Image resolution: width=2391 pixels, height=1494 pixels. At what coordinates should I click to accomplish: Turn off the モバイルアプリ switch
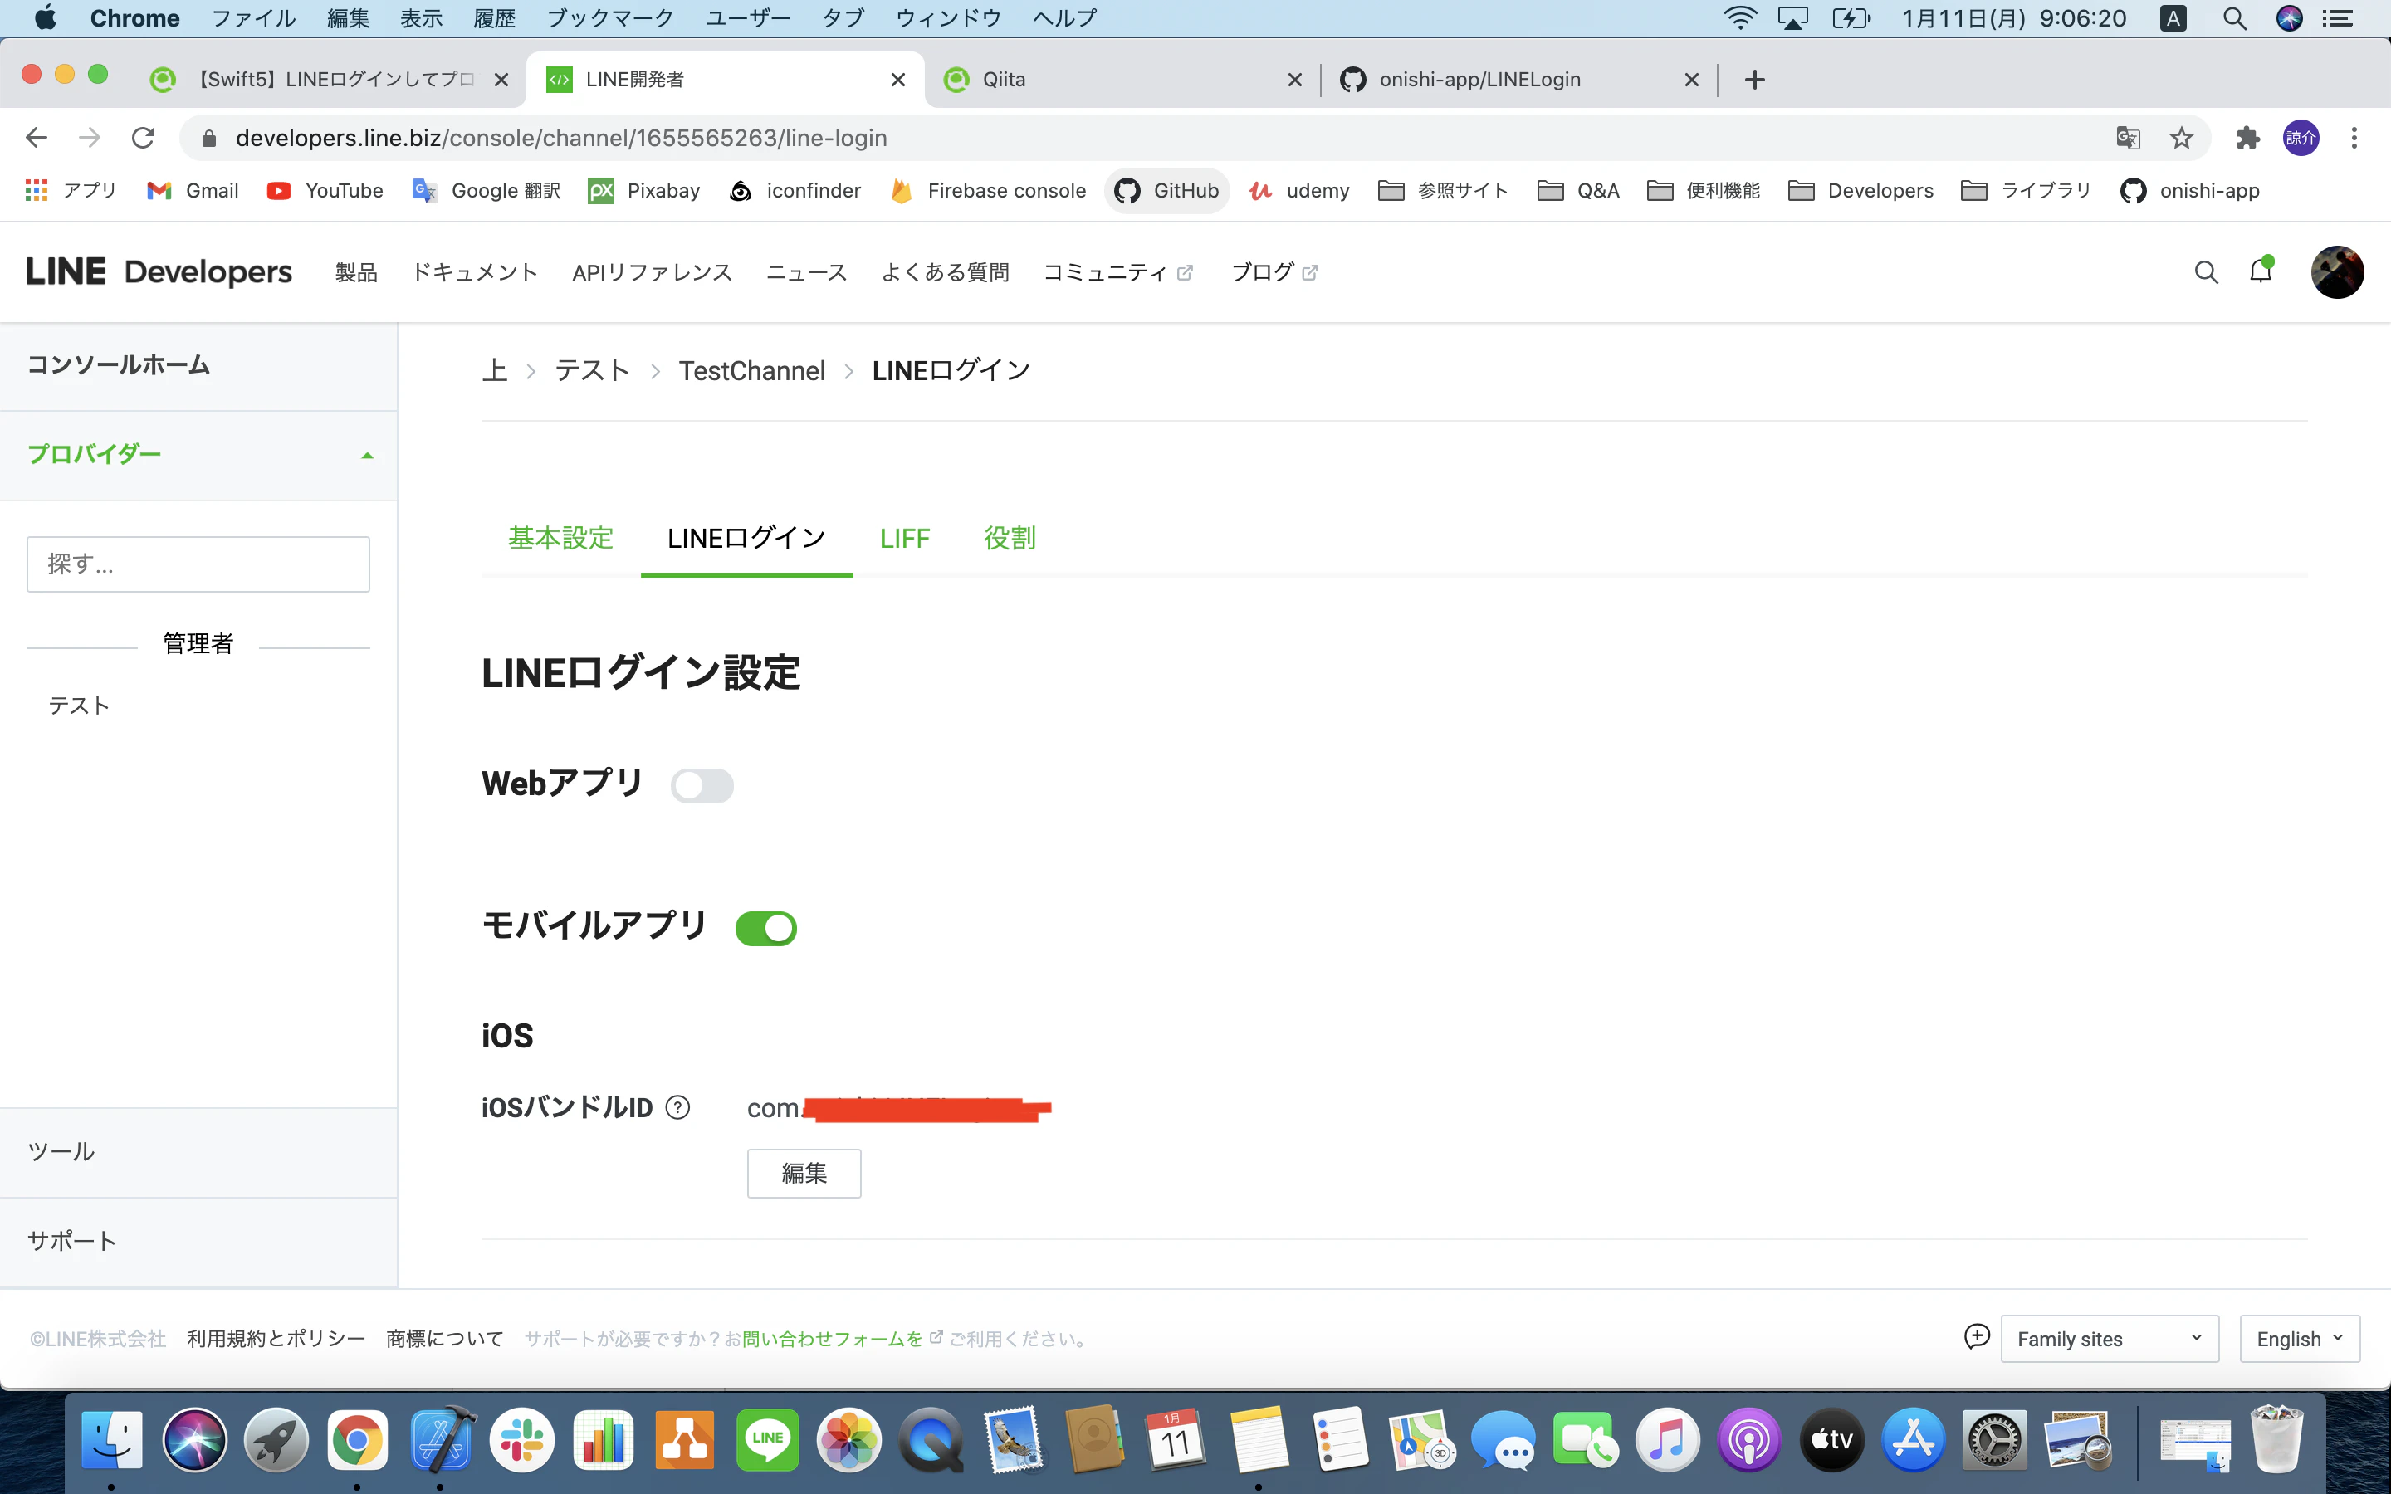pyautogui.click(x=765, y=928)
